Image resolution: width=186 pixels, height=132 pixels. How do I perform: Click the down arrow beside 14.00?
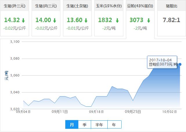tap(55, 20)
